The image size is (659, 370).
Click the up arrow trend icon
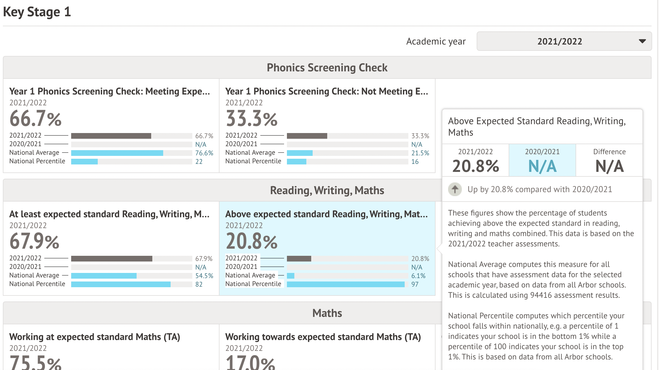[455, 189]
